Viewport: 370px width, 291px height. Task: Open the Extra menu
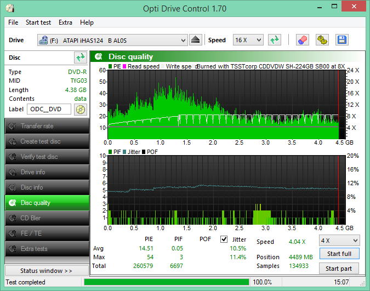[65, 22]
